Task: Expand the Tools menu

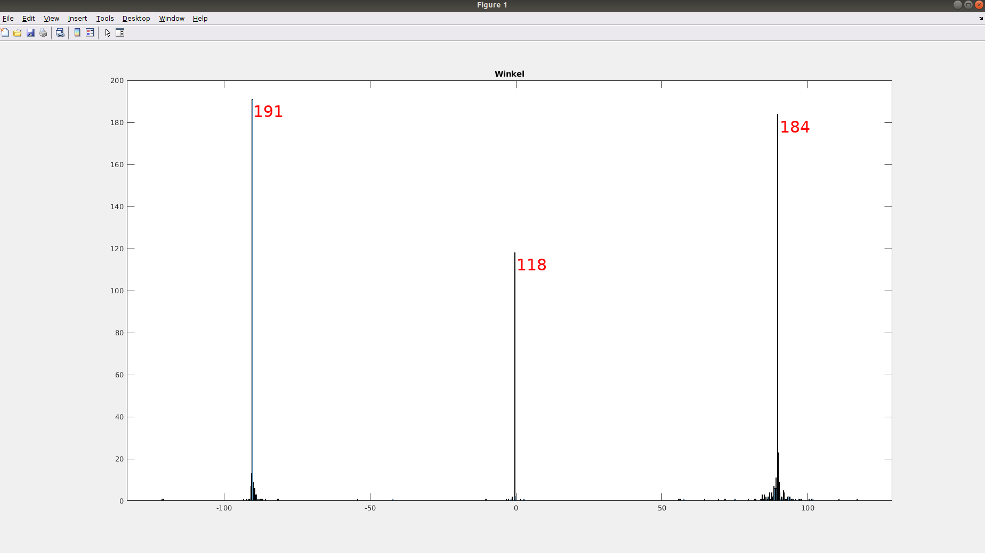Action: coord(105,18)
